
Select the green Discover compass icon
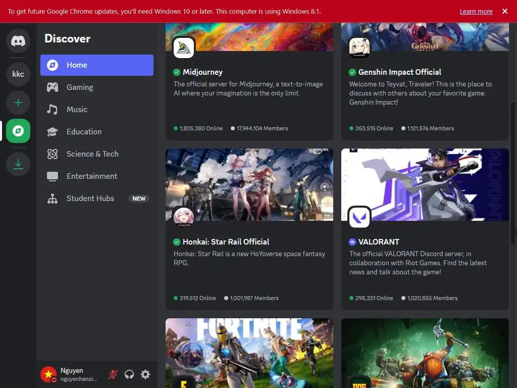click(x=18, y=131)
